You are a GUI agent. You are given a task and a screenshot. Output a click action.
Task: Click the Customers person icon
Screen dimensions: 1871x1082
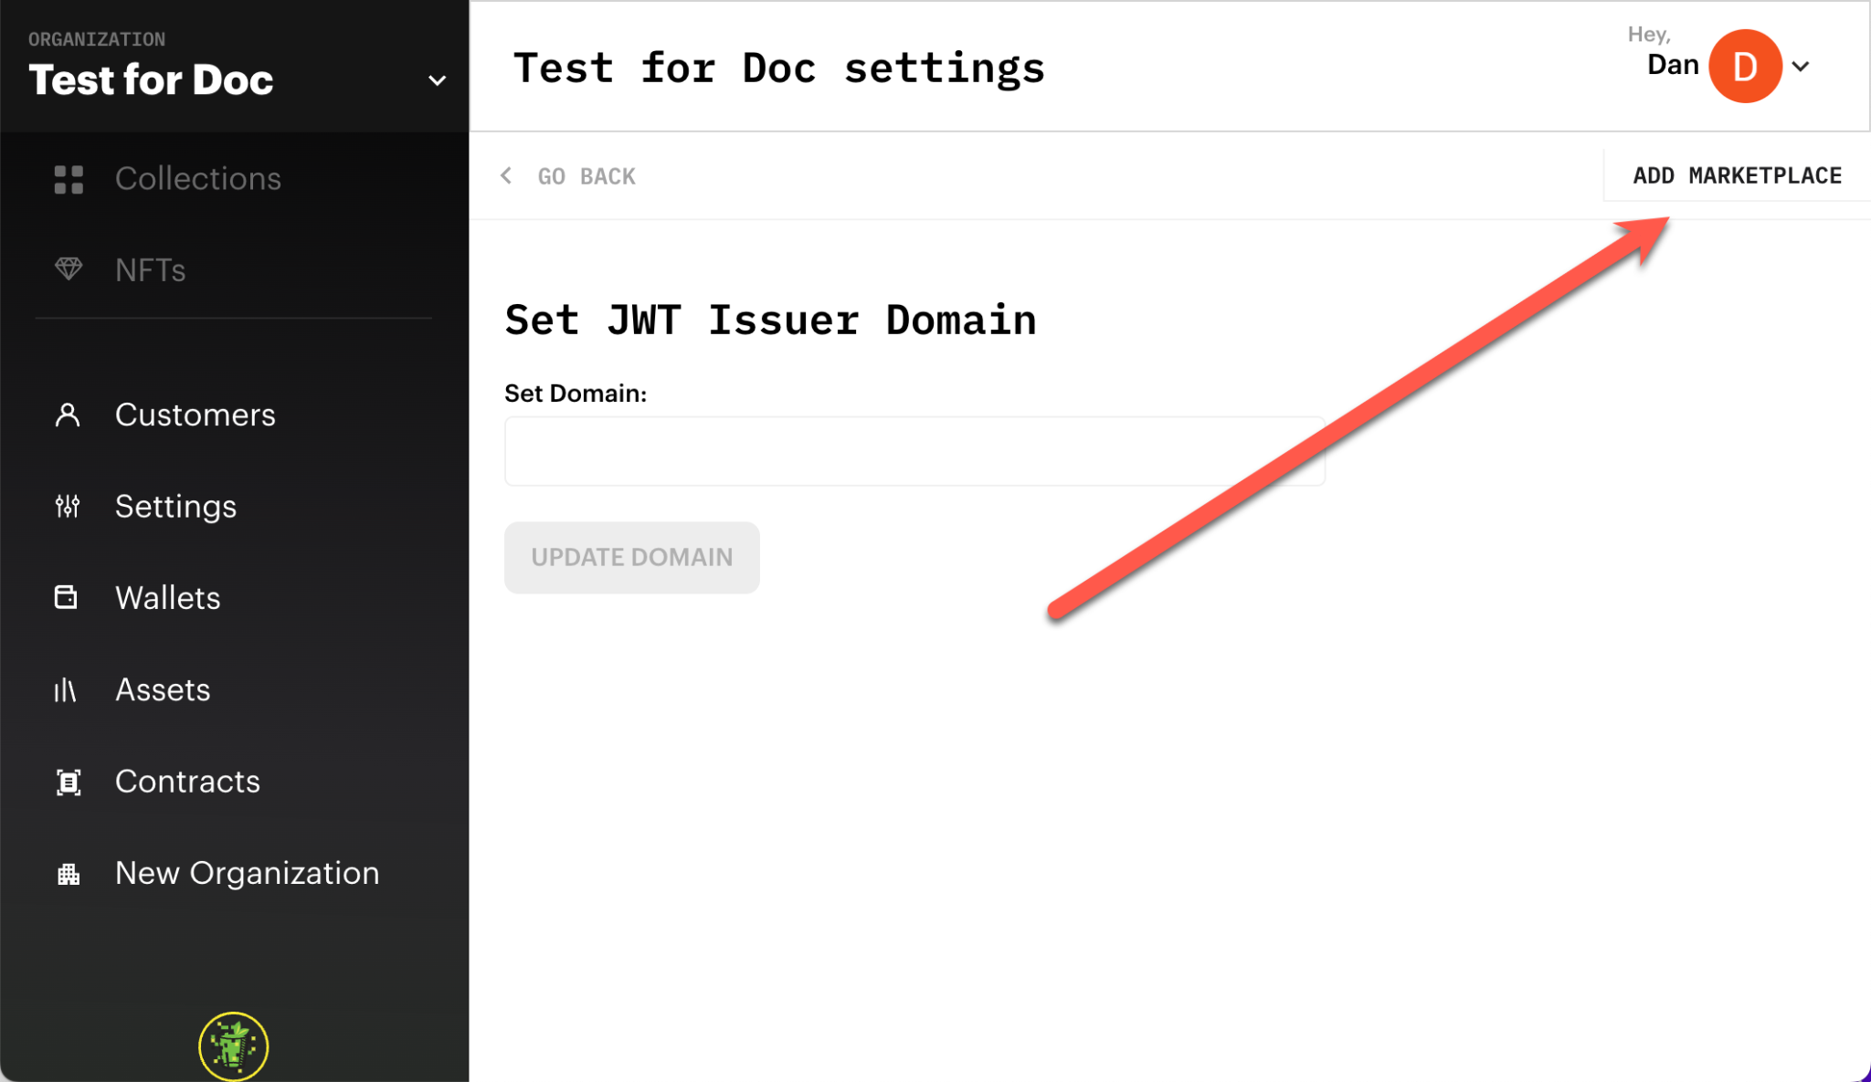click(x=68, y=415)
